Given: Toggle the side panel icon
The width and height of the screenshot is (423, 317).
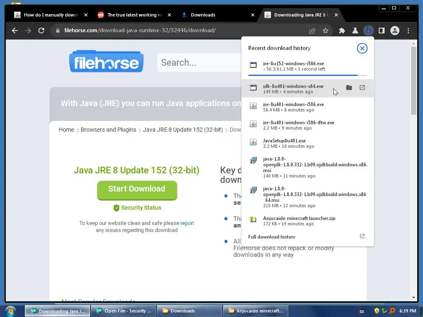Looking at the screenshot, I should pyautogui.click(x=381, y=31).
